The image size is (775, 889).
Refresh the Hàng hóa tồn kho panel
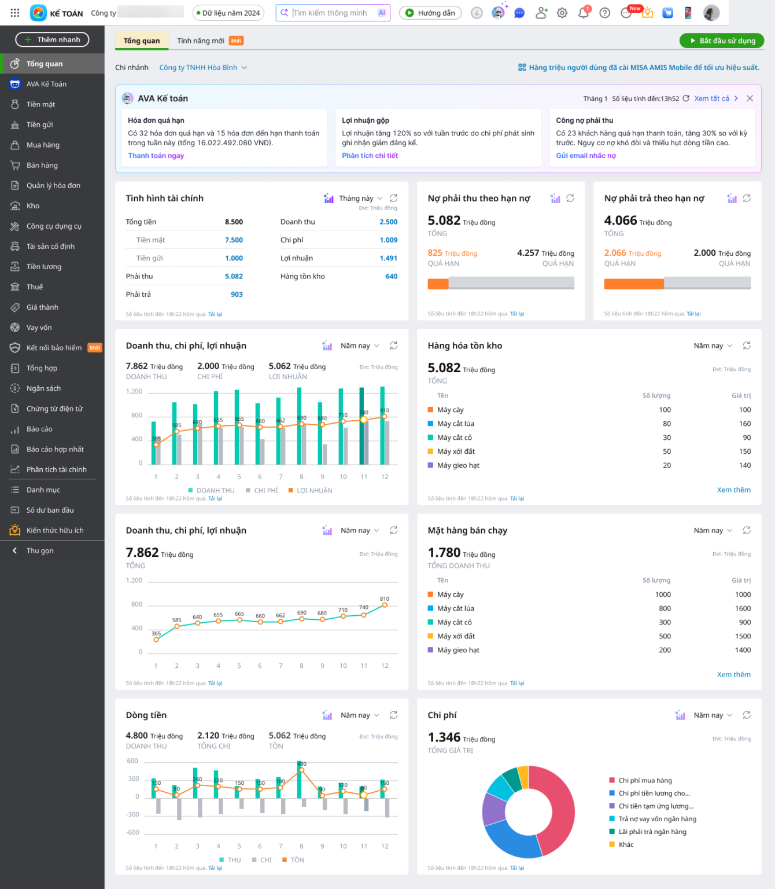[747, 346]
